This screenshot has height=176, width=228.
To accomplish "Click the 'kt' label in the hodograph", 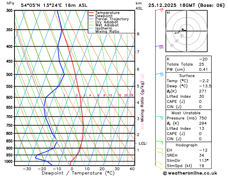I will [169, 13].
